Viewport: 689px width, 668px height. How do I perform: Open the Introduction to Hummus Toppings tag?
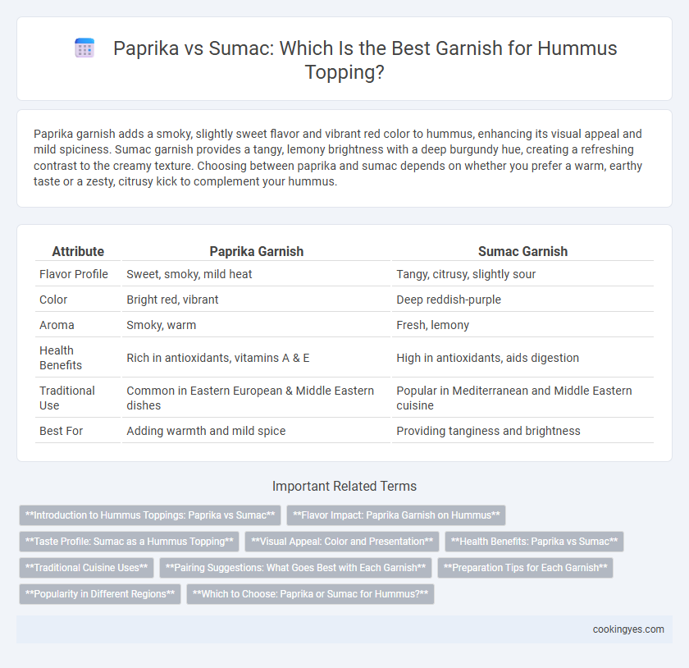150,515
